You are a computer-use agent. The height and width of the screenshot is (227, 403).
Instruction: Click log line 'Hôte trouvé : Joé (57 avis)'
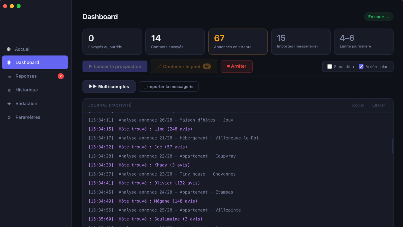[138, 147]
